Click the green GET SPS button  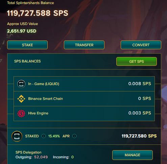(x=137, y=61)
